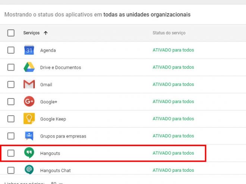Click the Google Keep lightbulb icon
The width and height of the screenshot is (246, 184).
29,119
